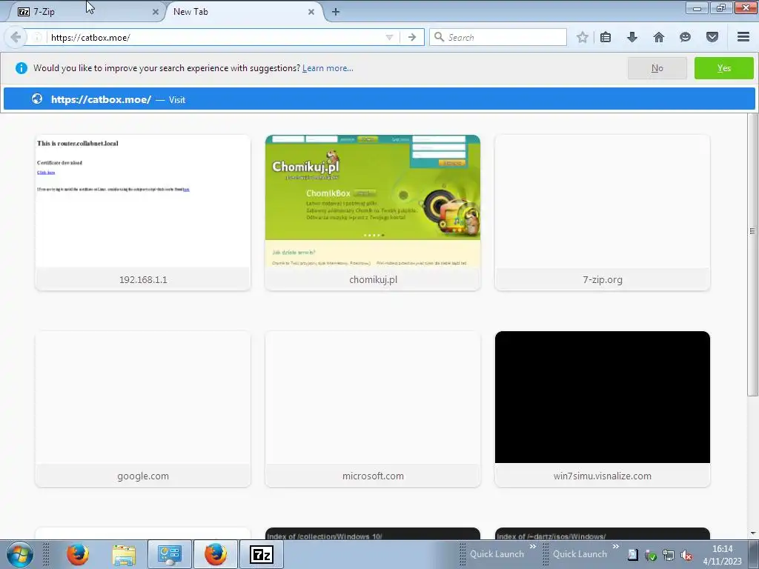This screenshot has height=569, width=759.
Task: Open the google.com tile
Action: pos(143,409)
